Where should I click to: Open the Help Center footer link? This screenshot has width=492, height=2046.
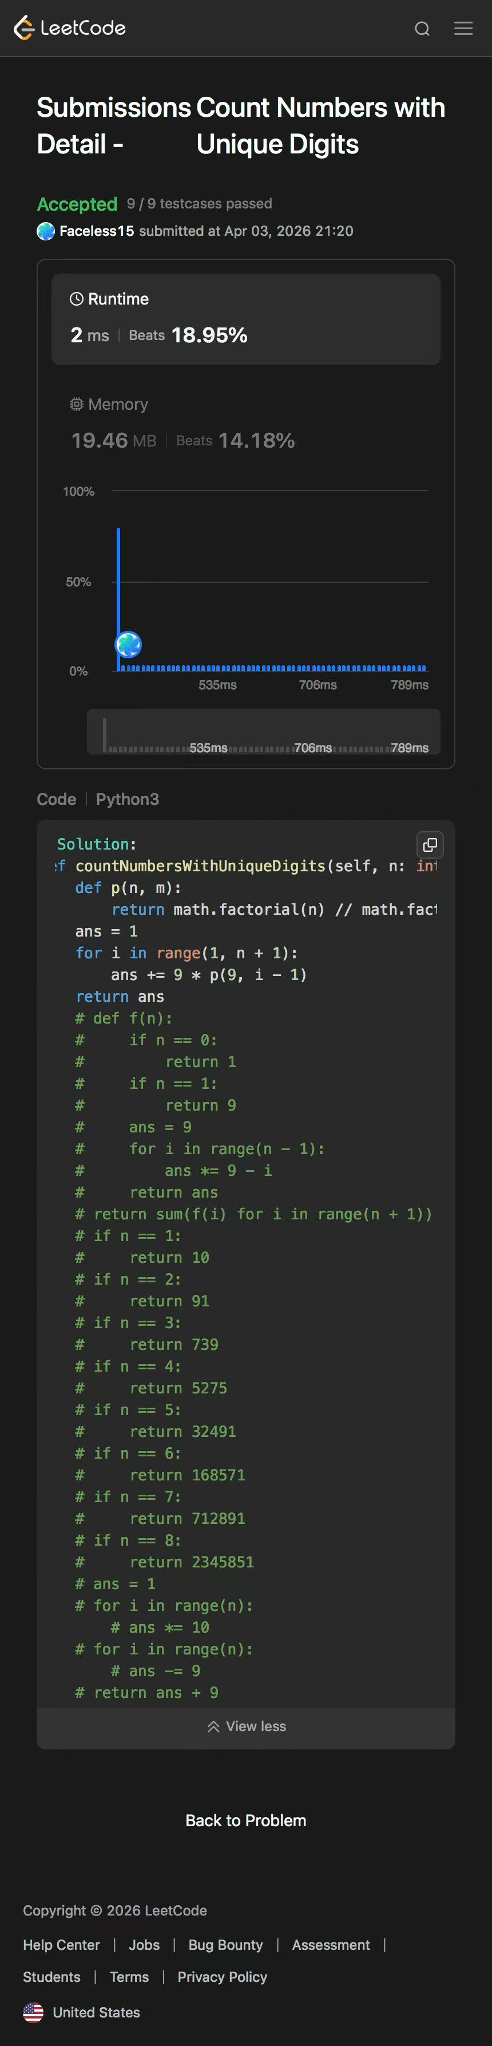(x=61, y=1944)
